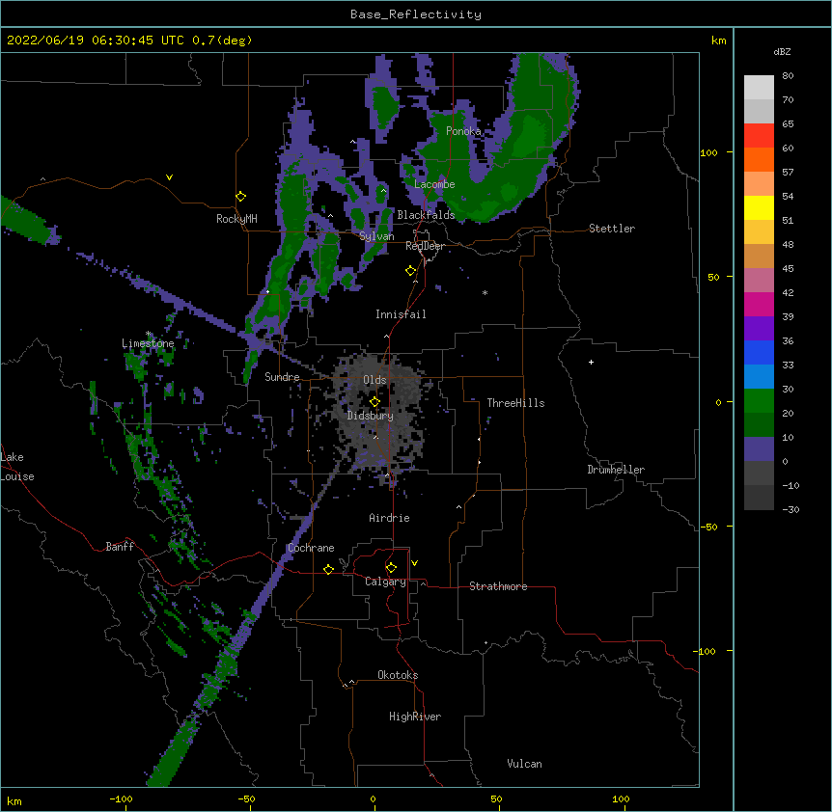Click the Limestone label
Screen dimensions: 832x812
point(148,343)
